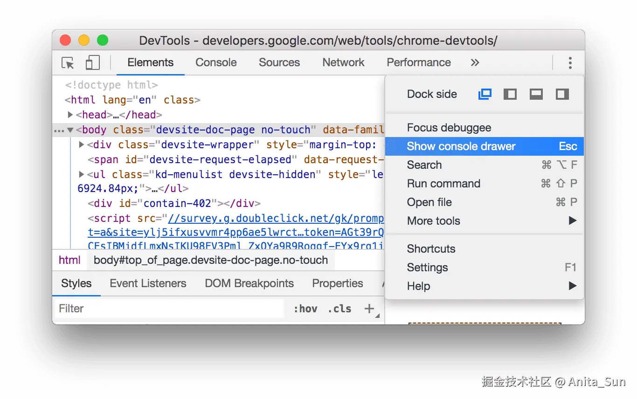Click the body#top_of_page breadcrumb

[211, 260]
